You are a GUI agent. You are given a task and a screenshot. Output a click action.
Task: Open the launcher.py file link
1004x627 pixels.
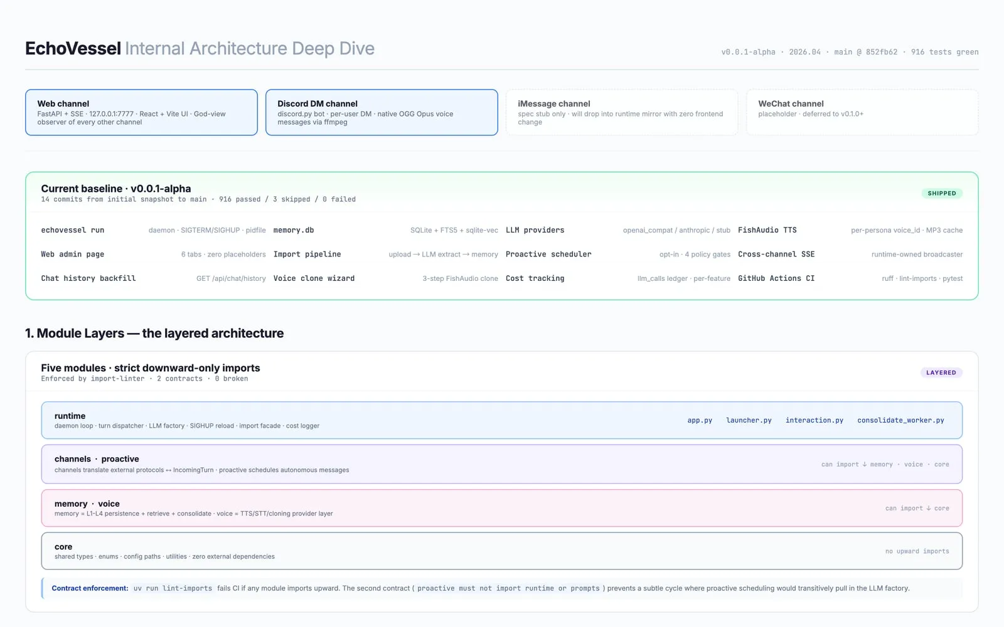[x=749, y=420]
